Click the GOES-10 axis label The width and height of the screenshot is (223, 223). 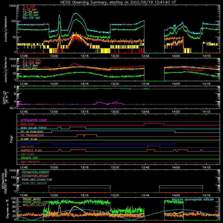5,97
